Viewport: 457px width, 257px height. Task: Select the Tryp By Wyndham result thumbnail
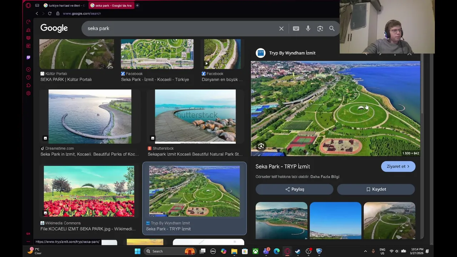pyautogui.click(x=195, y=191)
